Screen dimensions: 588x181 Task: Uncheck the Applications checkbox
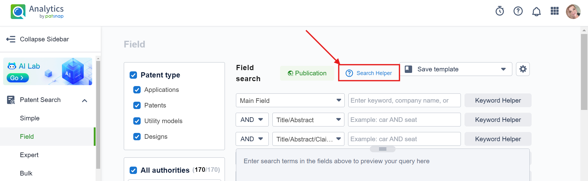click(137, 90)
